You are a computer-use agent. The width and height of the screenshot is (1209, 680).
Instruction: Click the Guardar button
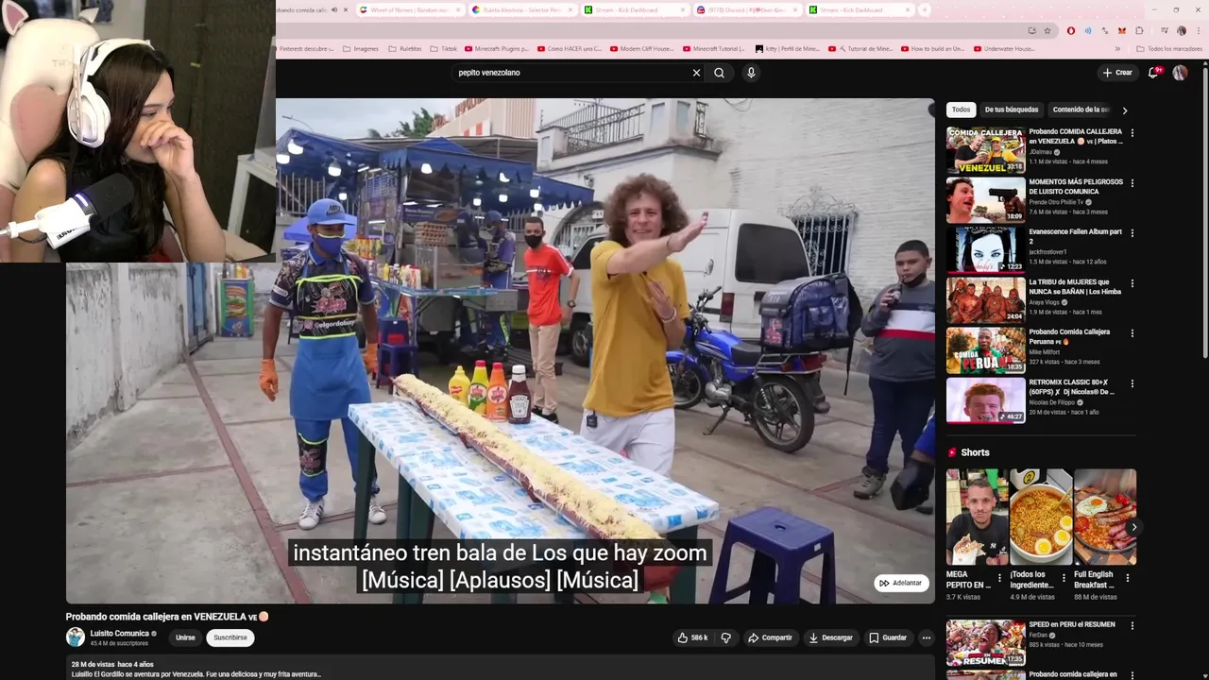888,637
